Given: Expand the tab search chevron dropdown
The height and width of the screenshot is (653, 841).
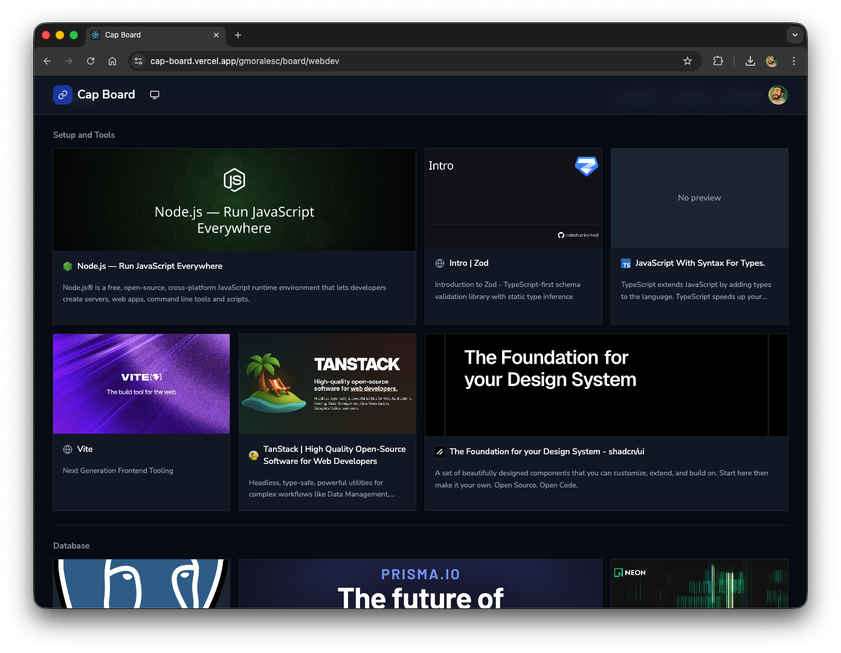Looking at the screenshot, I should pos(795,35).
